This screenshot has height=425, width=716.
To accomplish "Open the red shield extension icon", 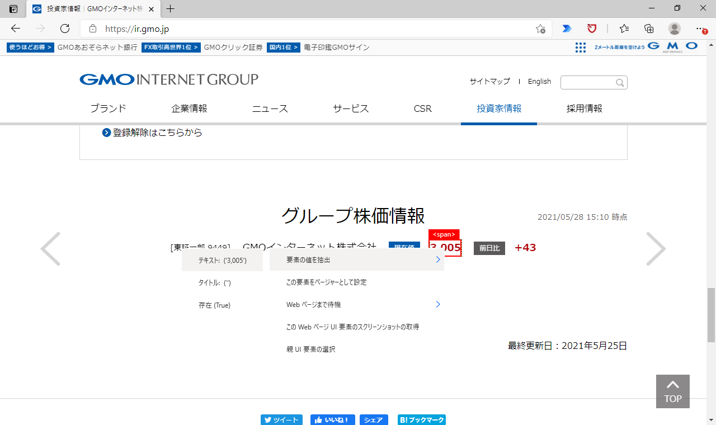I will click(x=592, y=29).
